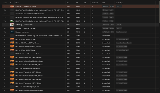Click placeholder icon of MACK Fire Whoosh Flame Crisp Static
Screen dimensions: 160x93
12,54
